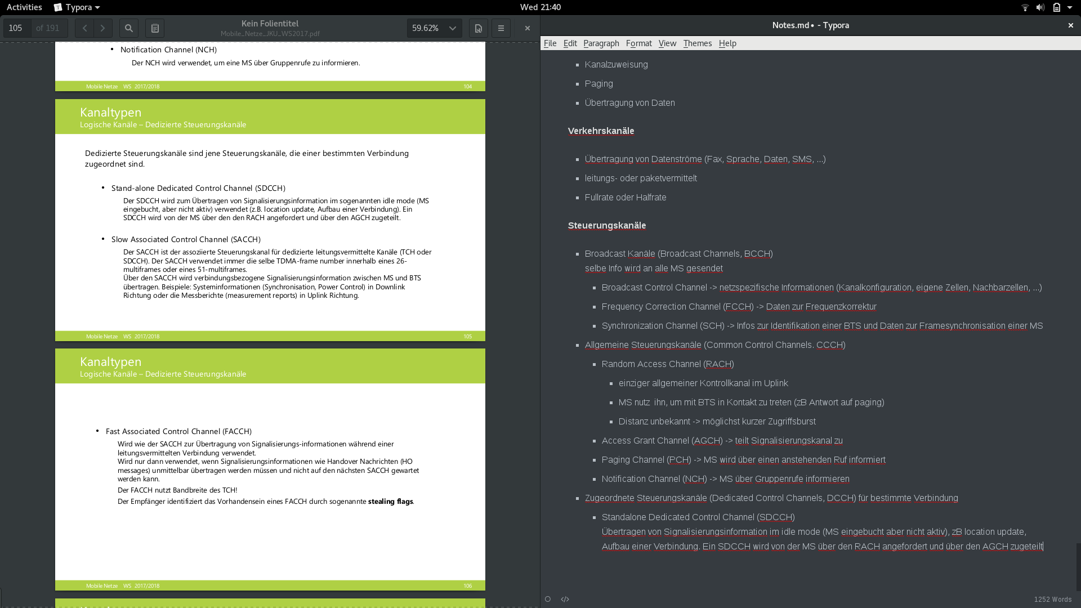Screen dimensions: 1081x608
Task: Expand the system menu arrow at top right
Action: (1070, 7)
